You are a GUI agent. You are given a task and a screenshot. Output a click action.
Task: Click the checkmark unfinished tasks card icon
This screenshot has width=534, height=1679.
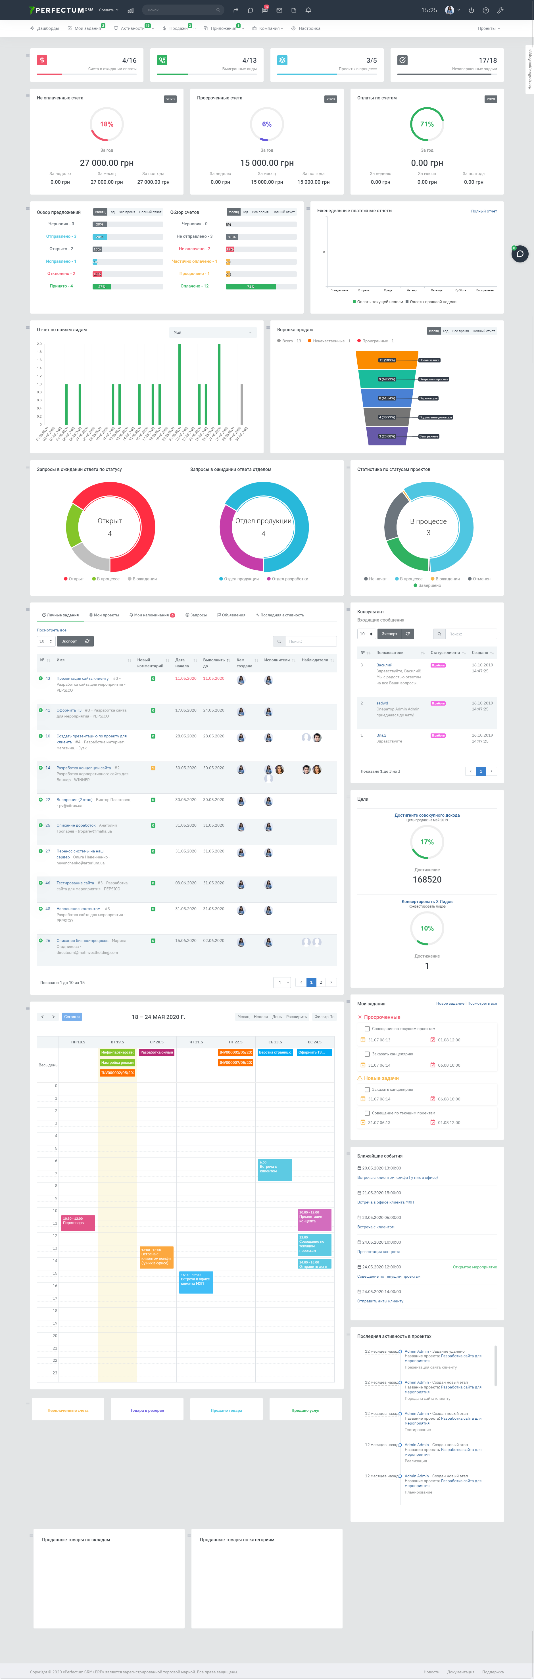(x=402, y=60)
